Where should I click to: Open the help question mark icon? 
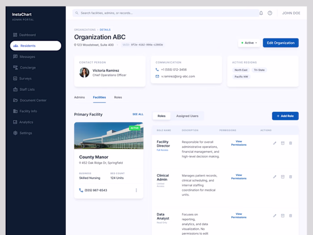[270, 13]
